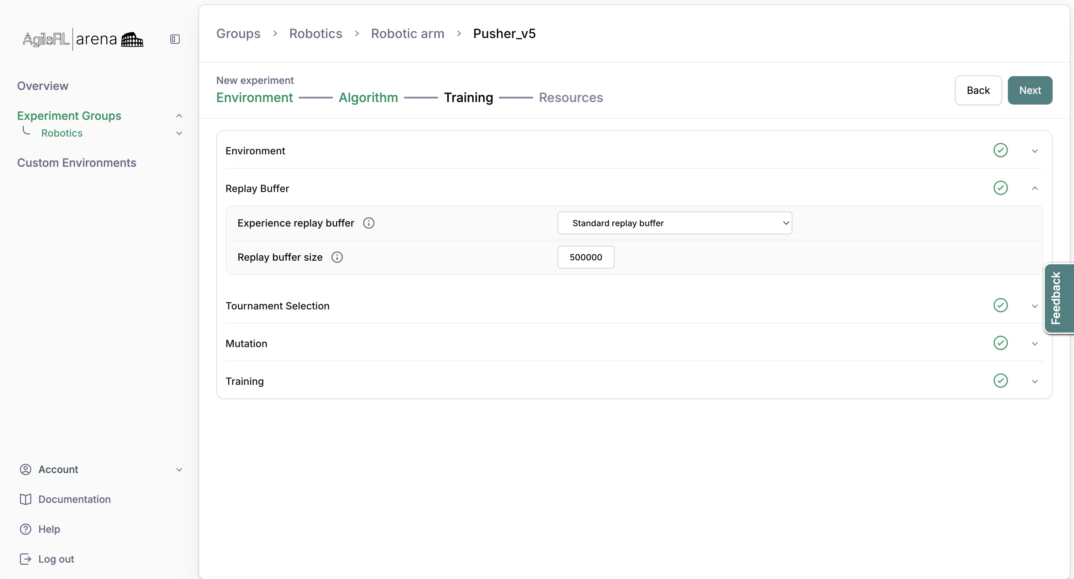This screenshot has width=1074, height=579.
Task: Click the Groups breadcrumb
Action: [x=238, y=33]
